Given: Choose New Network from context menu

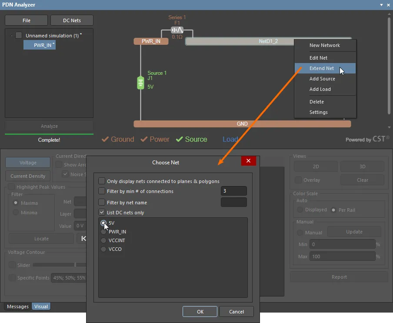Looking at the screenshot, I should tap(325, 45).
